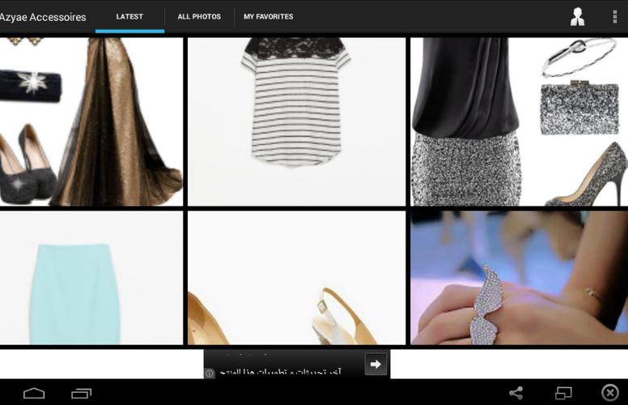Click the ad info icon
The width and height of the screenshot is (628, 405).
[210, 373]
